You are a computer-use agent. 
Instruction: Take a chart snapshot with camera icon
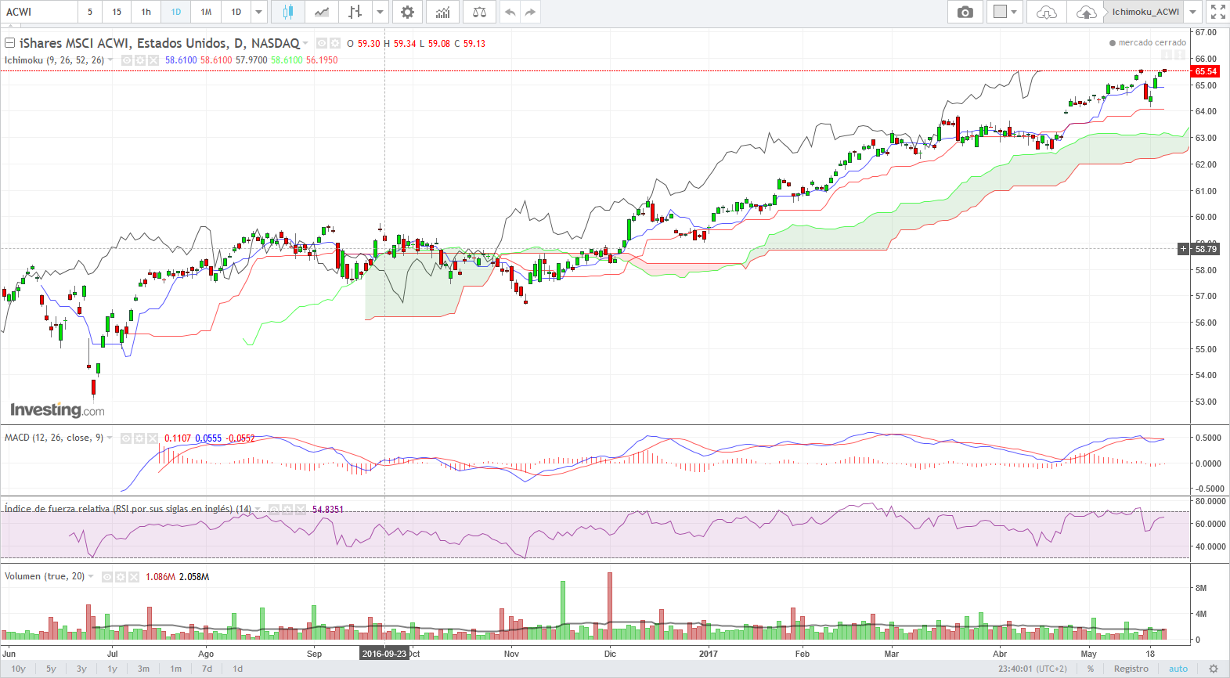point(965,12)
